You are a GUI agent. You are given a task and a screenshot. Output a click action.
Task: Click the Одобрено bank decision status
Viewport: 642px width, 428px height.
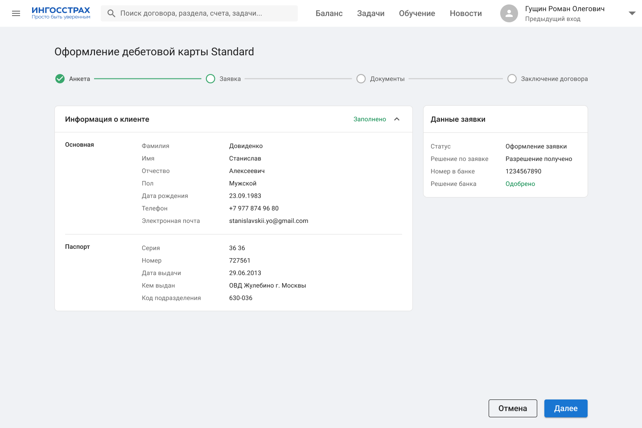(520, 184)
